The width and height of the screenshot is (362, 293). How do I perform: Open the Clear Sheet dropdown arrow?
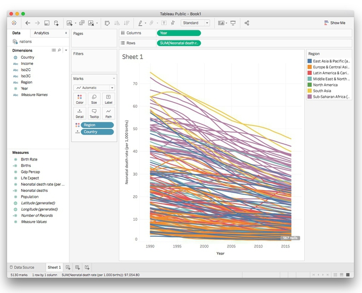coord(97,23)
